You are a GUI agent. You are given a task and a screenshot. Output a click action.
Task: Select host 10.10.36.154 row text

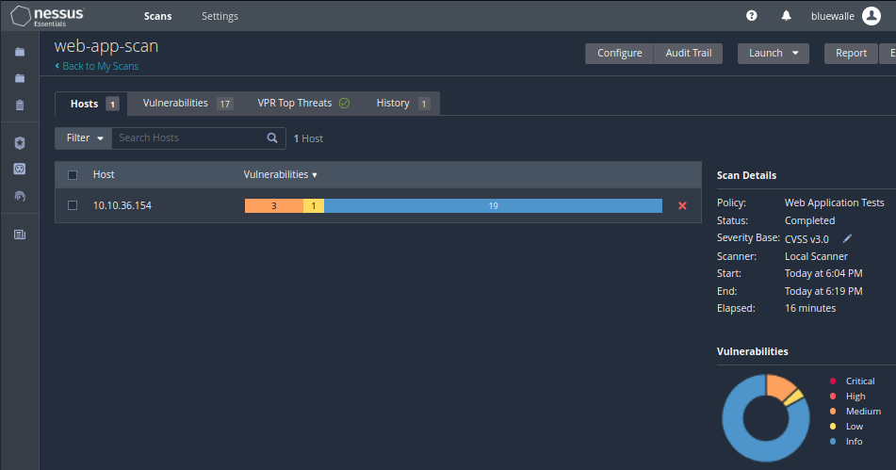coord(122,205)
